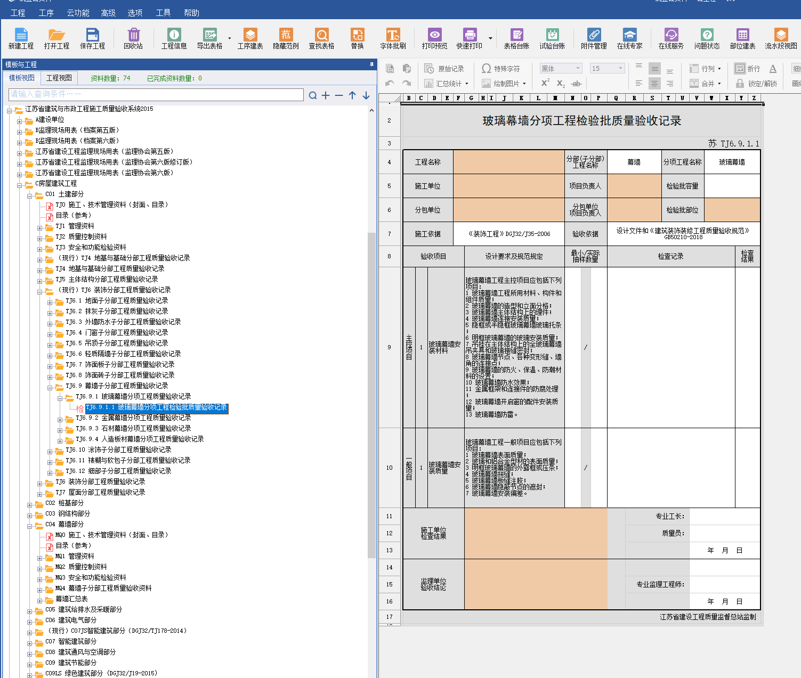This screenshot has width=801, height=678.
Task: Open 在线专家 online expert
Action: pos(629,38)
